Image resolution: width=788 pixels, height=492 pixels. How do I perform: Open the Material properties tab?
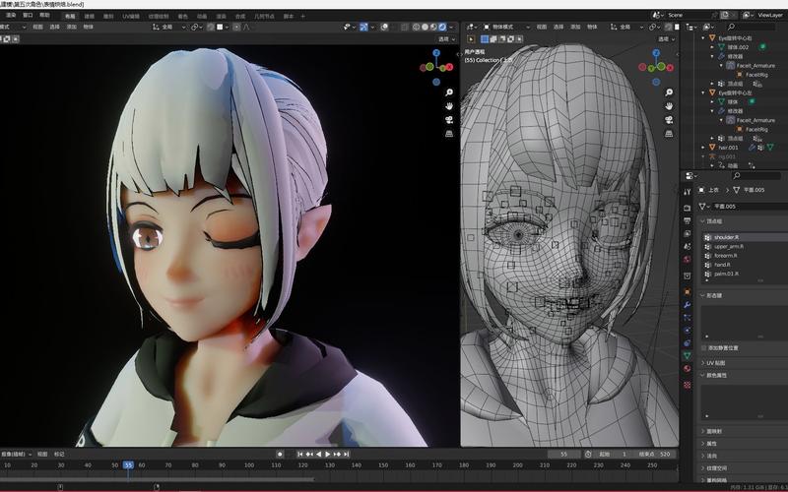687,368
